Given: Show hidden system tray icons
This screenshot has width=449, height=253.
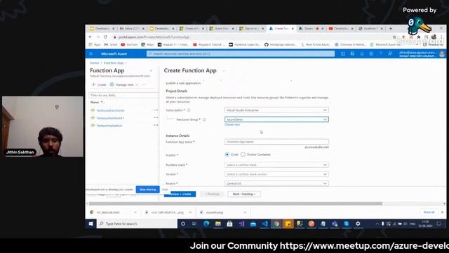Looking at the screenshot, I should coord(377,223).
